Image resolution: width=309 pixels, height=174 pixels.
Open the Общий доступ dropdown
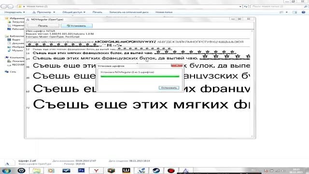click(74, 12)
